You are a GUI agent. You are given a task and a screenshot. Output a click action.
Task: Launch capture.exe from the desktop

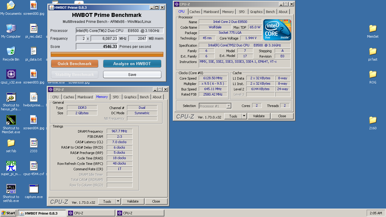coord(33,189)
